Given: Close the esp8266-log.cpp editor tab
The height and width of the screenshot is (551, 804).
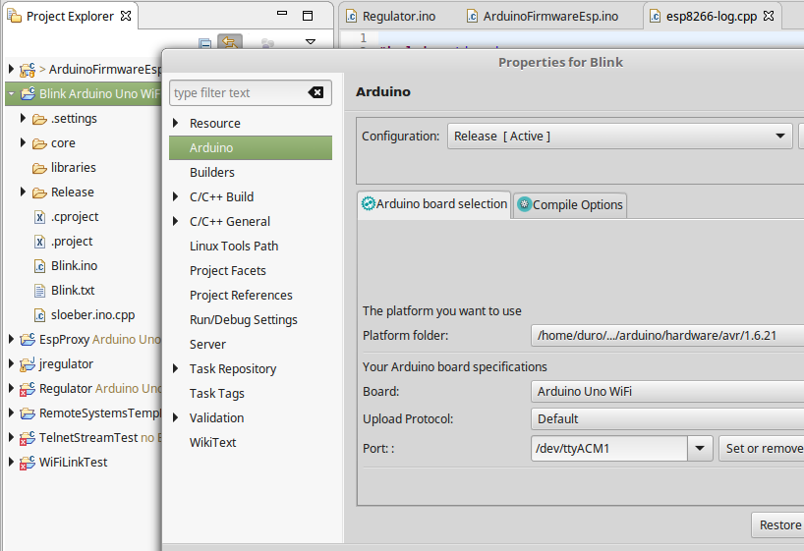Looking at the screenshot, I should tap(769, 17).
